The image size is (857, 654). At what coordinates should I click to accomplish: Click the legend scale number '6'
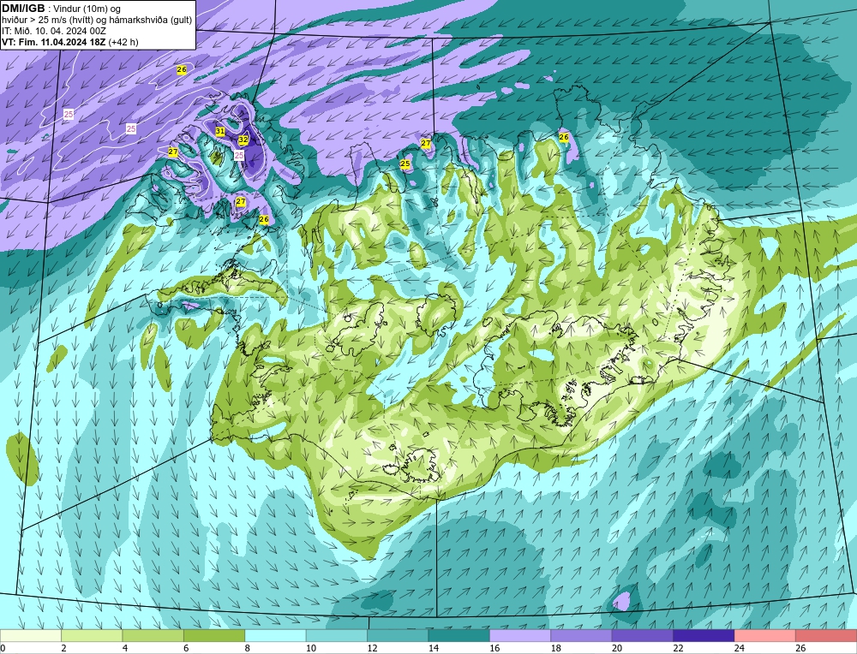point(186,648)
